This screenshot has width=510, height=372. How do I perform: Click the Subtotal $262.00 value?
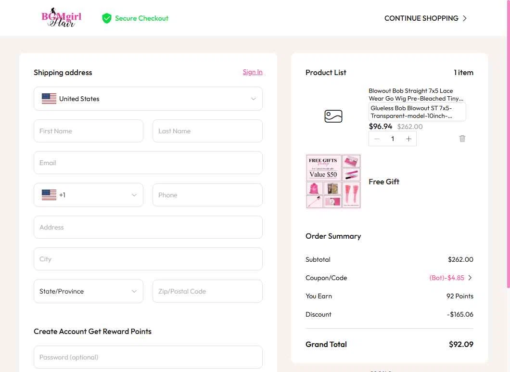(460, 259)
